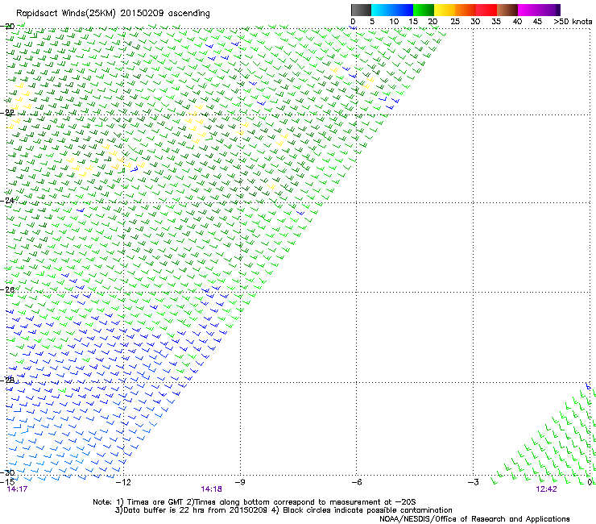This screenshot has height=524, width=596.
Task: Select the gray 0-5 knots legend segment
Action: click(361, 10)
